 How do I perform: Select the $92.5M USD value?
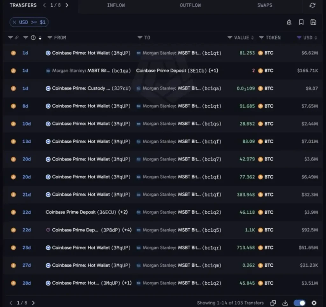tap(309, 230)
